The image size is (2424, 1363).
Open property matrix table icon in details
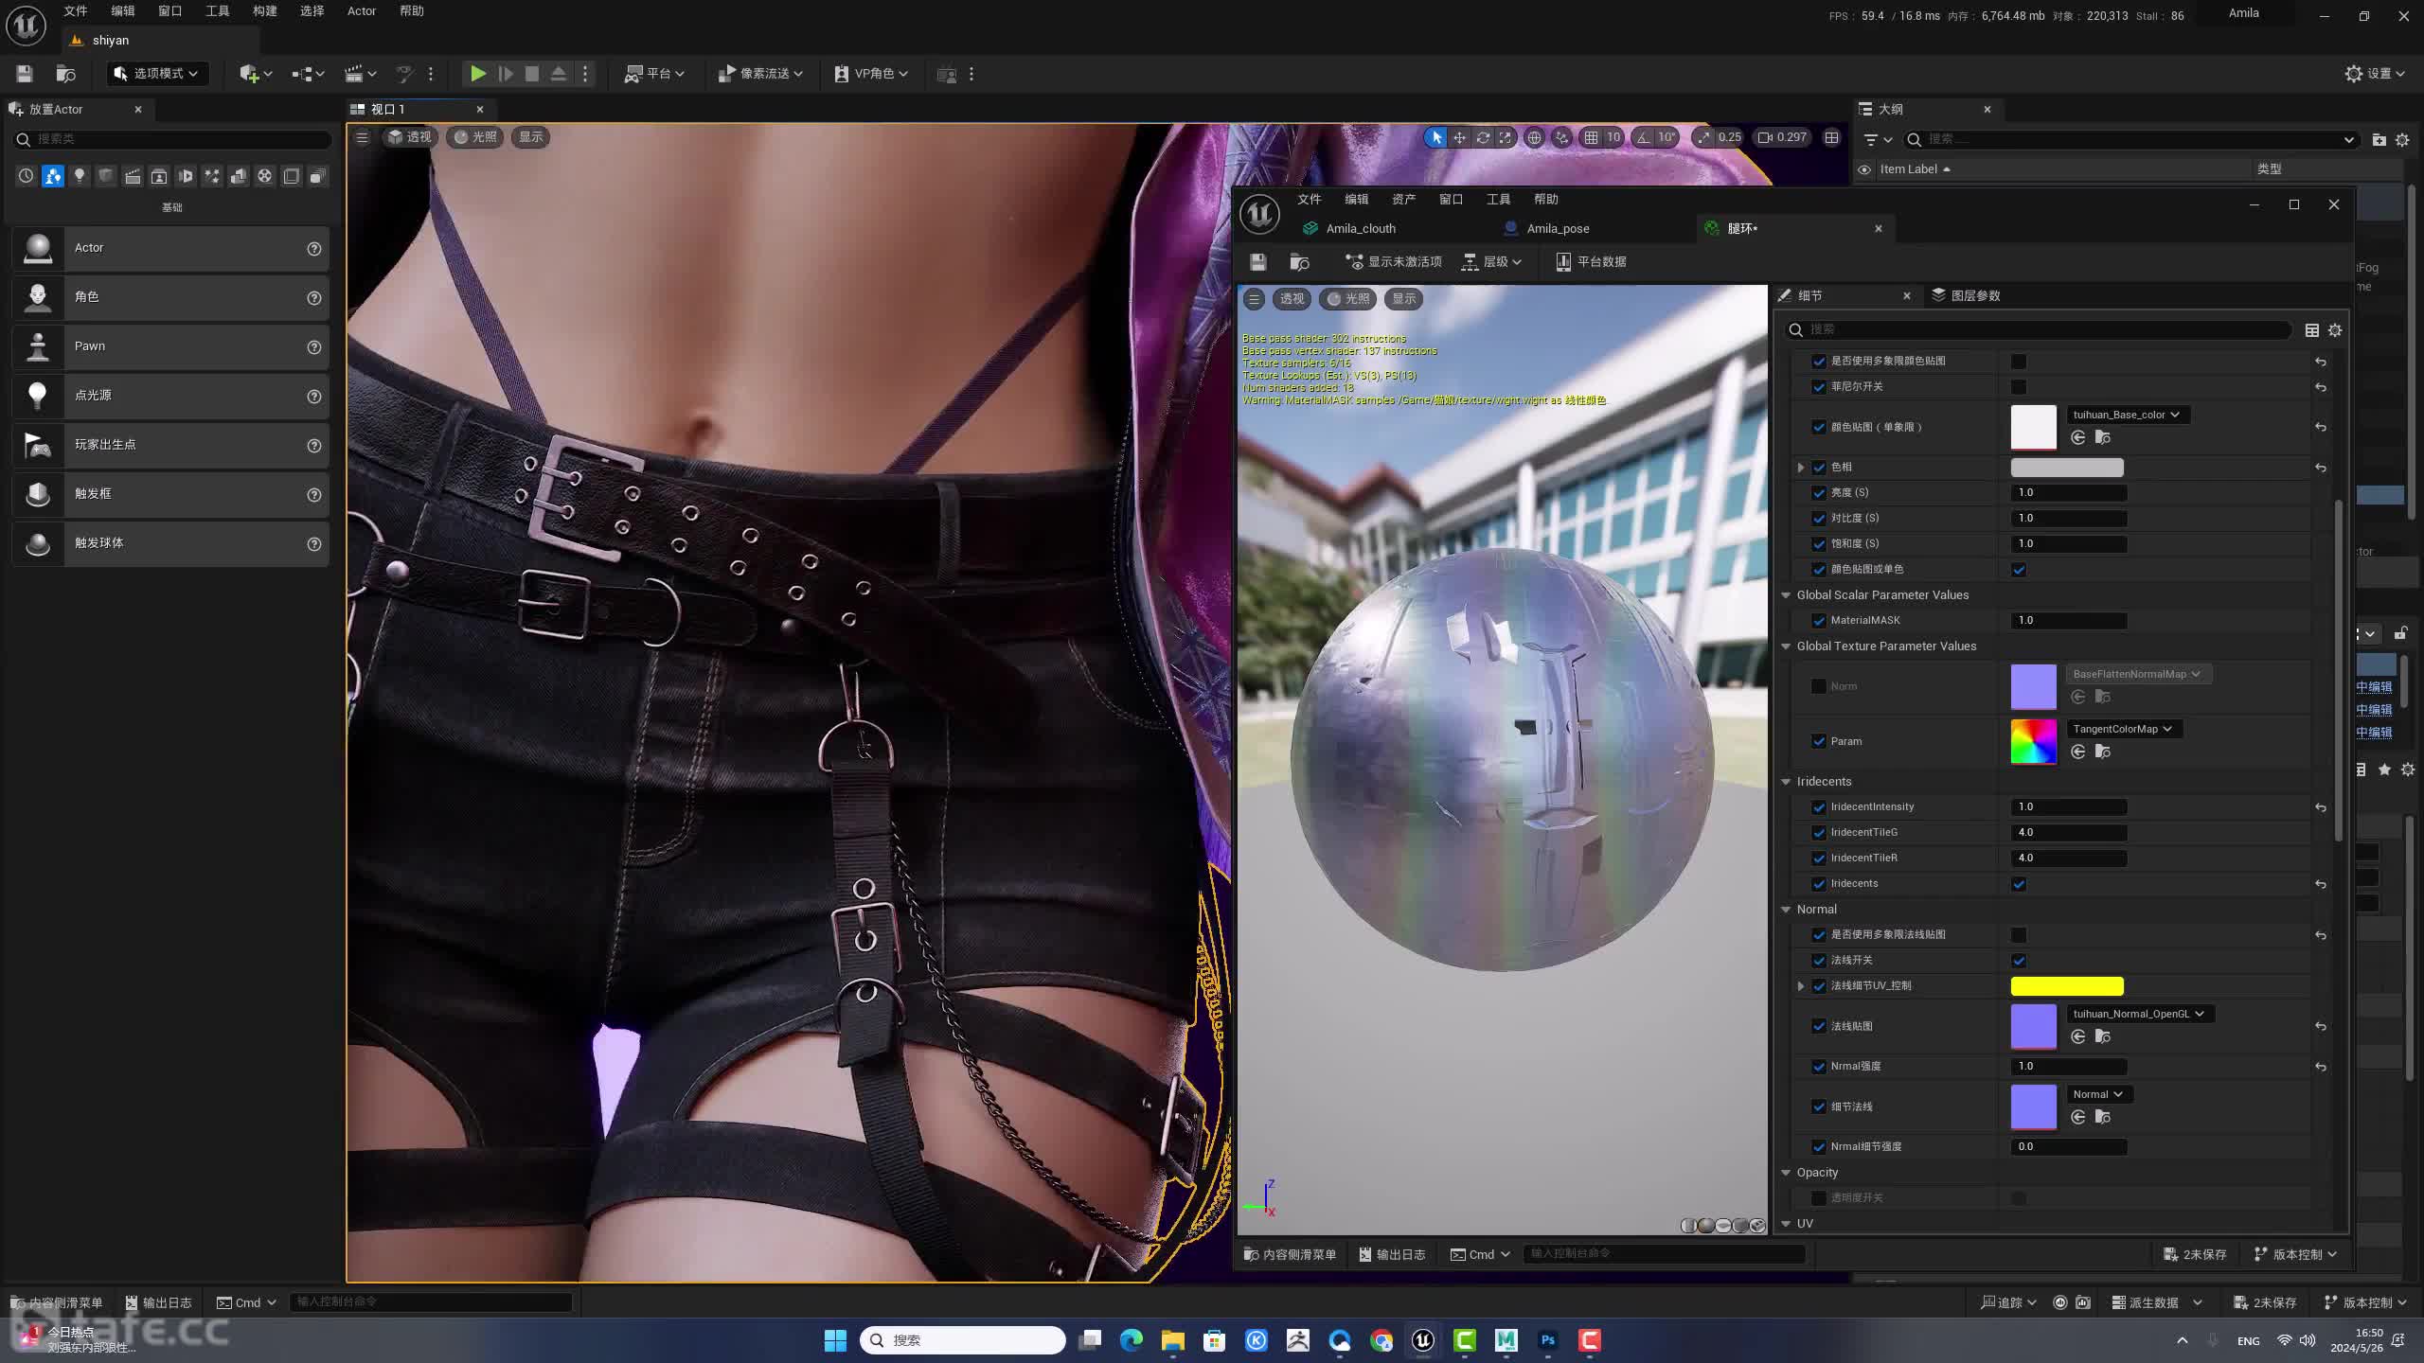[2311, 330]
